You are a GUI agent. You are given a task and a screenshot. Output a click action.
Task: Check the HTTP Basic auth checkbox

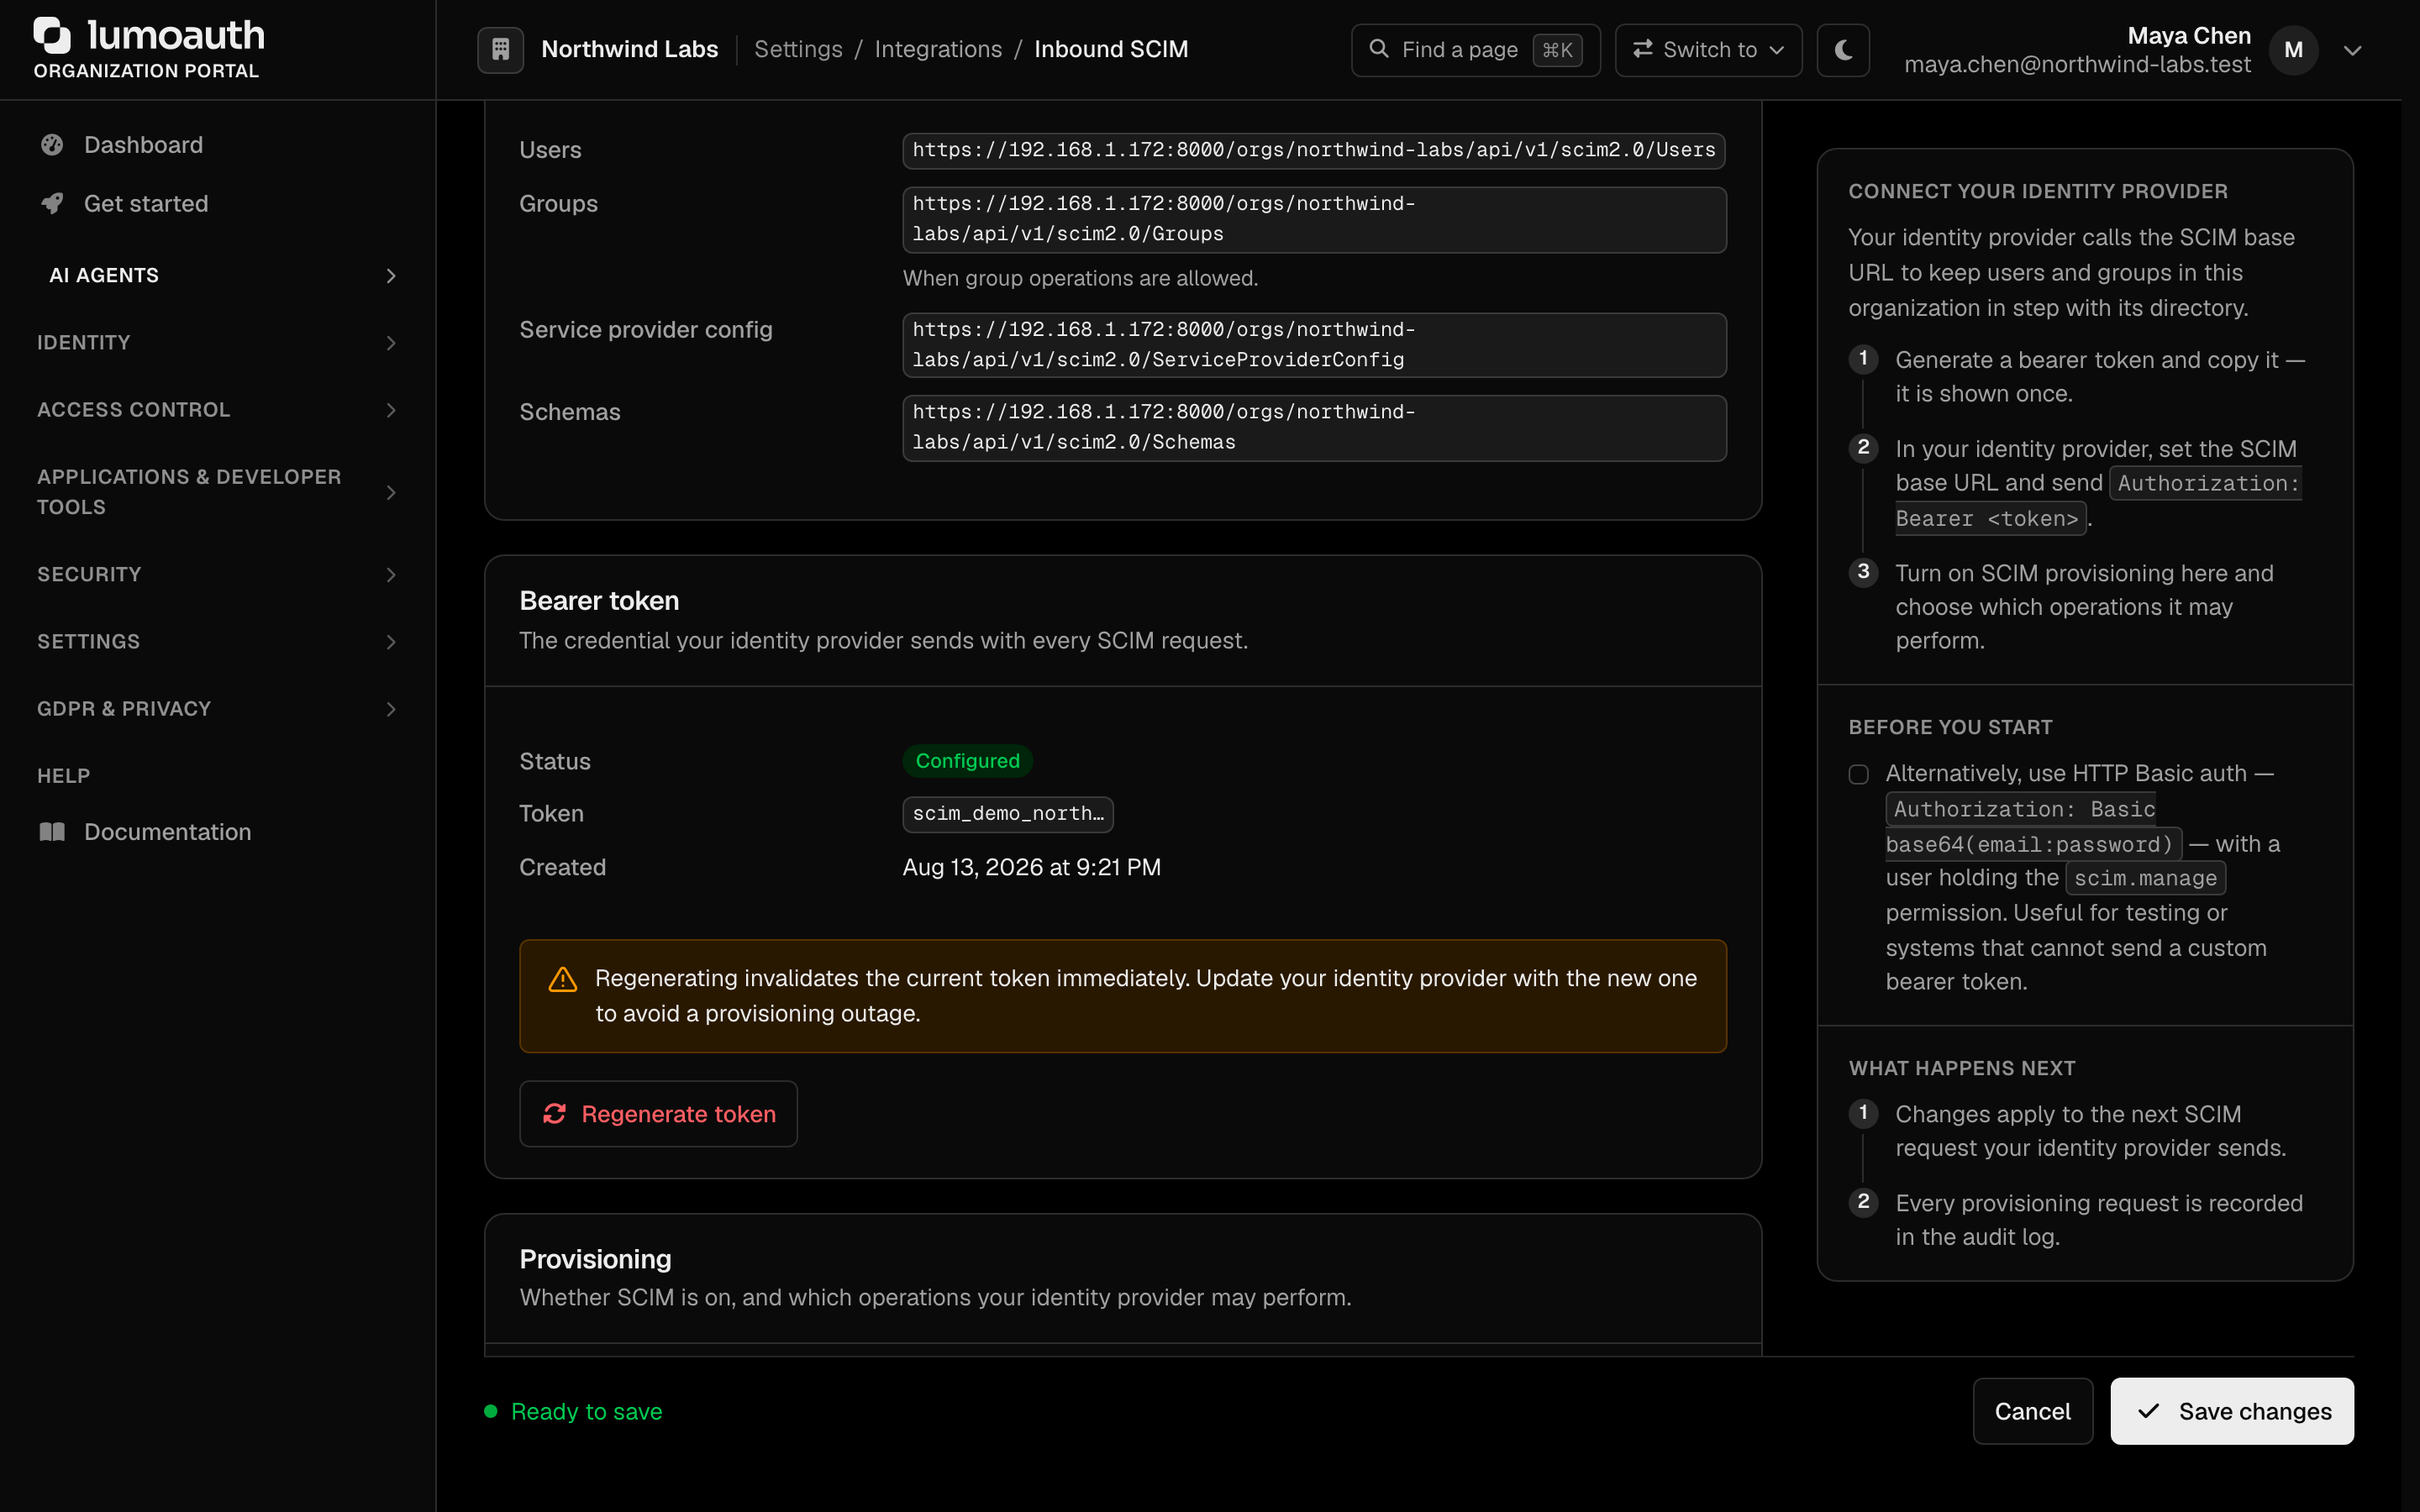(x=1859, y=774)
